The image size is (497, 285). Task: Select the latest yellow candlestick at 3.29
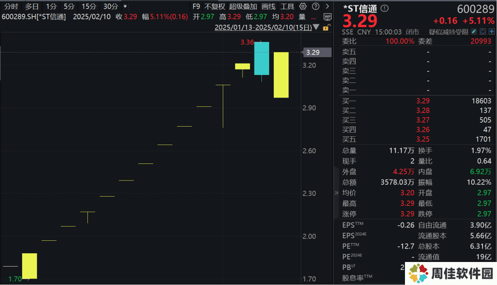click(x=281, y=75)
